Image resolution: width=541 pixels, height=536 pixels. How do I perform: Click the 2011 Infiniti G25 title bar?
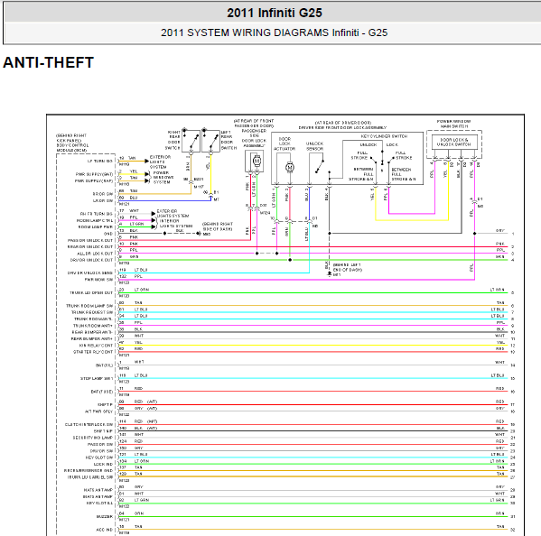274,13
